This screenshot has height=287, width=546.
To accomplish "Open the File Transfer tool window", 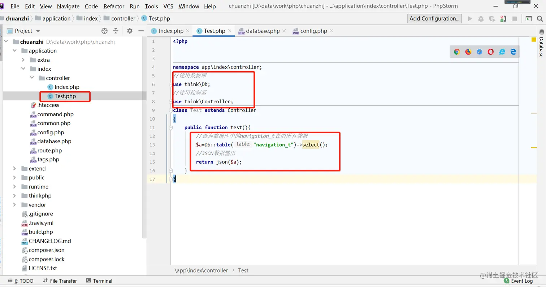I will [60, 281].
